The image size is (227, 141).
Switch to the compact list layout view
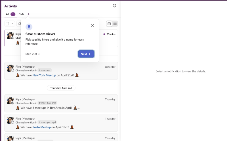(115, 24)
